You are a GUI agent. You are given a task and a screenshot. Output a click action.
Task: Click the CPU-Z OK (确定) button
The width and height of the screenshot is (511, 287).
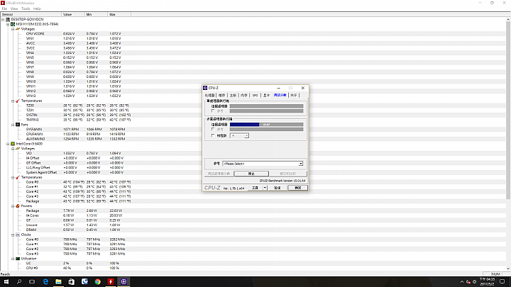(298, 188)
